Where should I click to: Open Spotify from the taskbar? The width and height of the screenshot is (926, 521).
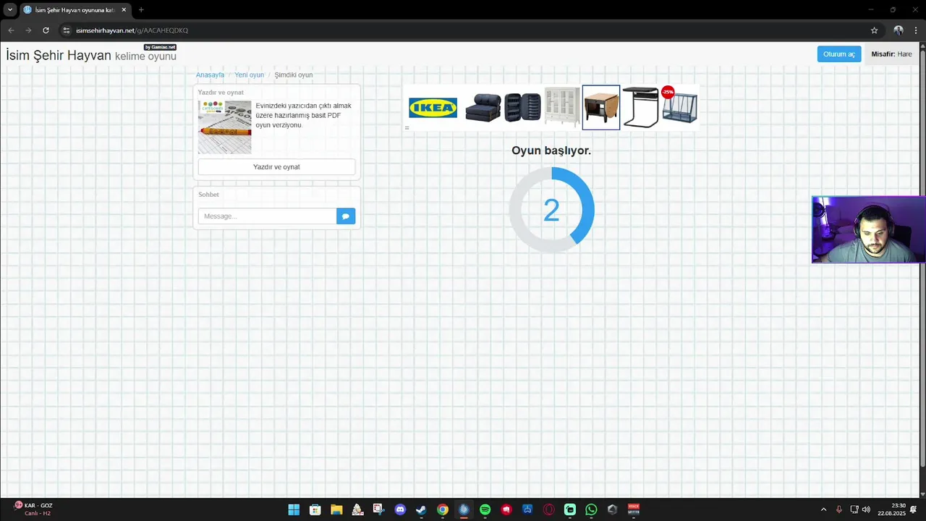tap(485, 509)
